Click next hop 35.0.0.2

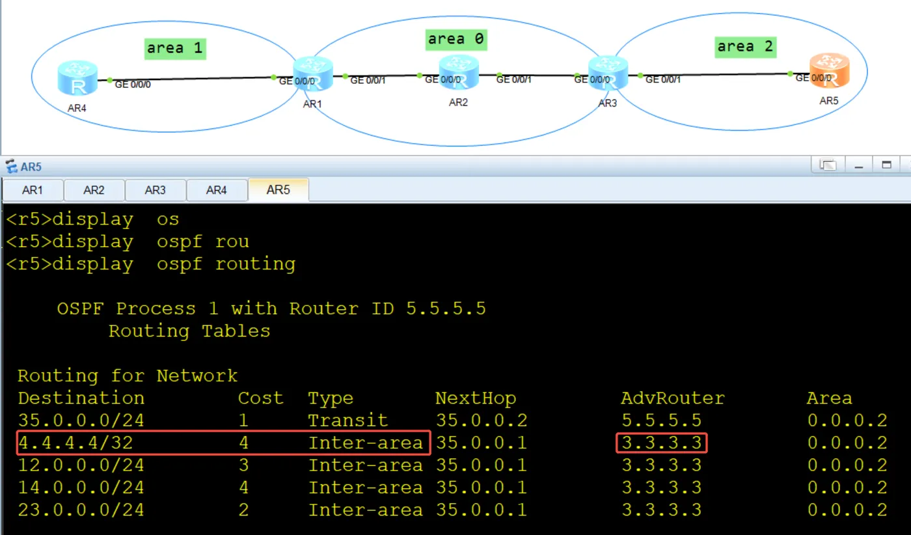click(482, 420)
